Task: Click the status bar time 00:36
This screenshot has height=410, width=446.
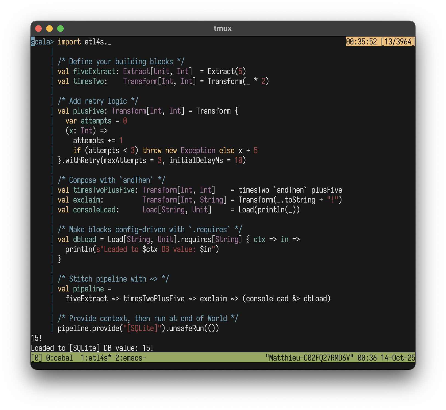Action: tap(367, 358)
